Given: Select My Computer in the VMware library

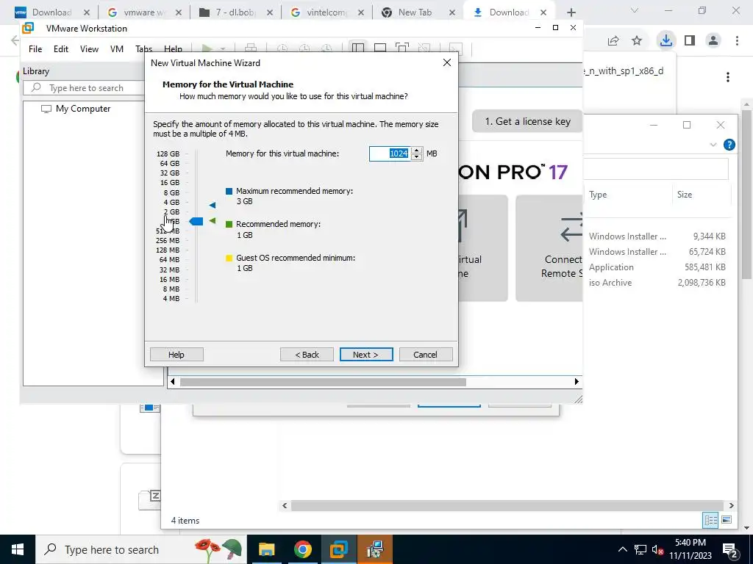Looking at the screenshot, I should click(76, 109).
